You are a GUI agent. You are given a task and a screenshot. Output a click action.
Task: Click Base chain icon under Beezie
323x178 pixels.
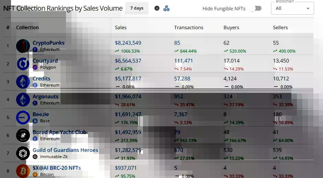(x=35, y=121)
